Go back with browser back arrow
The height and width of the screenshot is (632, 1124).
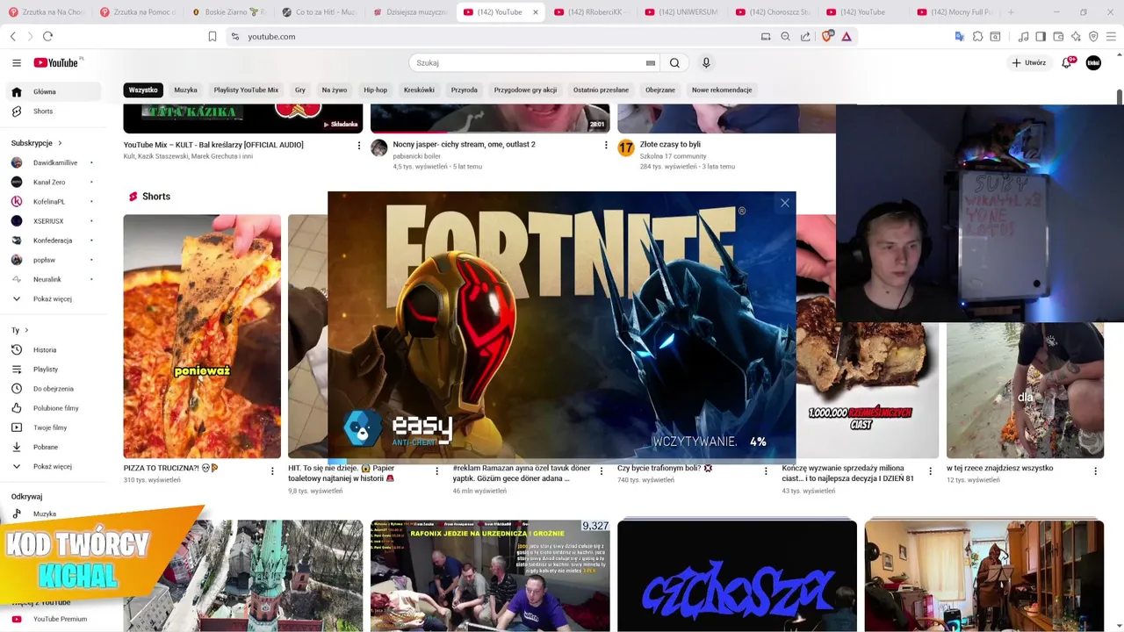(13, 36)
